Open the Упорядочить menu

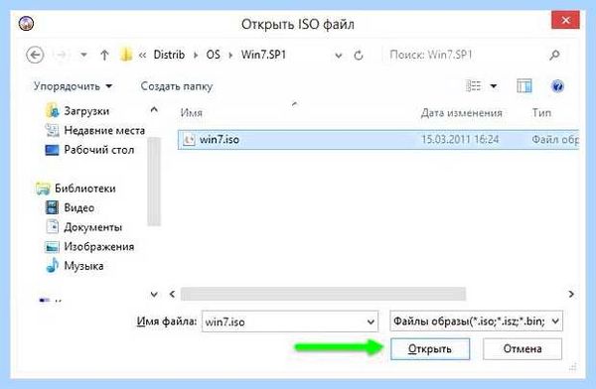coord(73,86)
